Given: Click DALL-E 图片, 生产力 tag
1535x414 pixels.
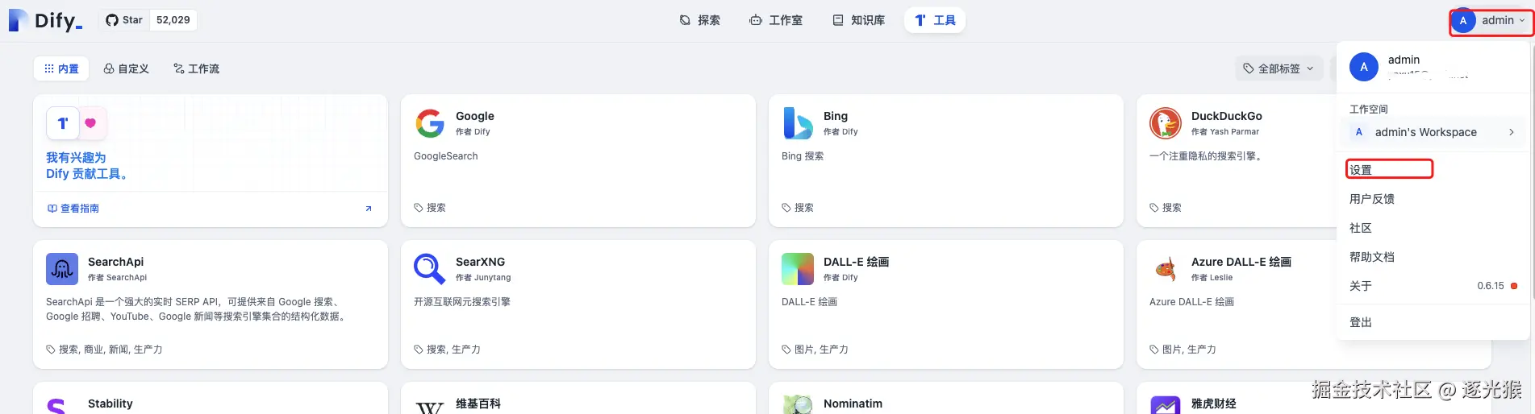Looking at the screenshot, I should 815,350.
